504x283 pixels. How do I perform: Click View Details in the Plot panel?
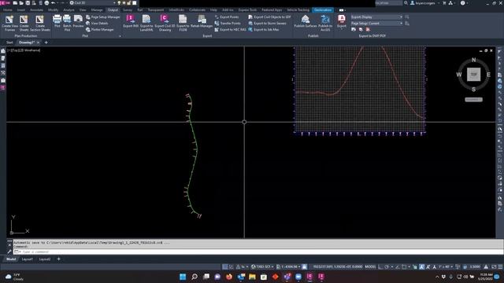97,24
